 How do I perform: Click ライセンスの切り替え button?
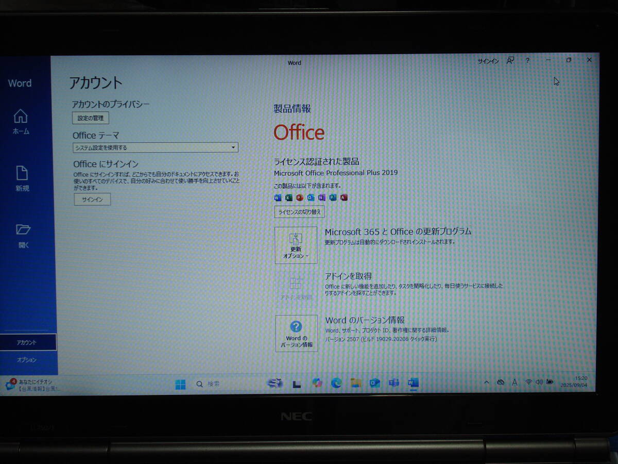[299, 212]
